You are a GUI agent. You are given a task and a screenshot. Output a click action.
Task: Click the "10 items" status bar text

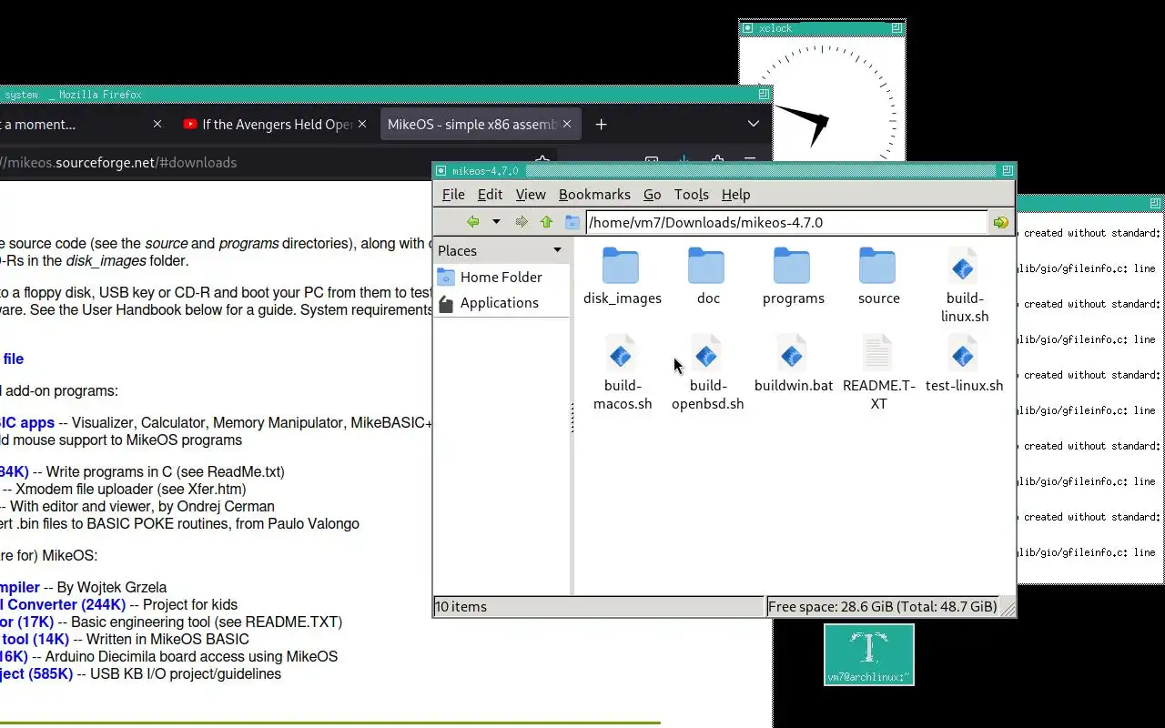(461, 607)
